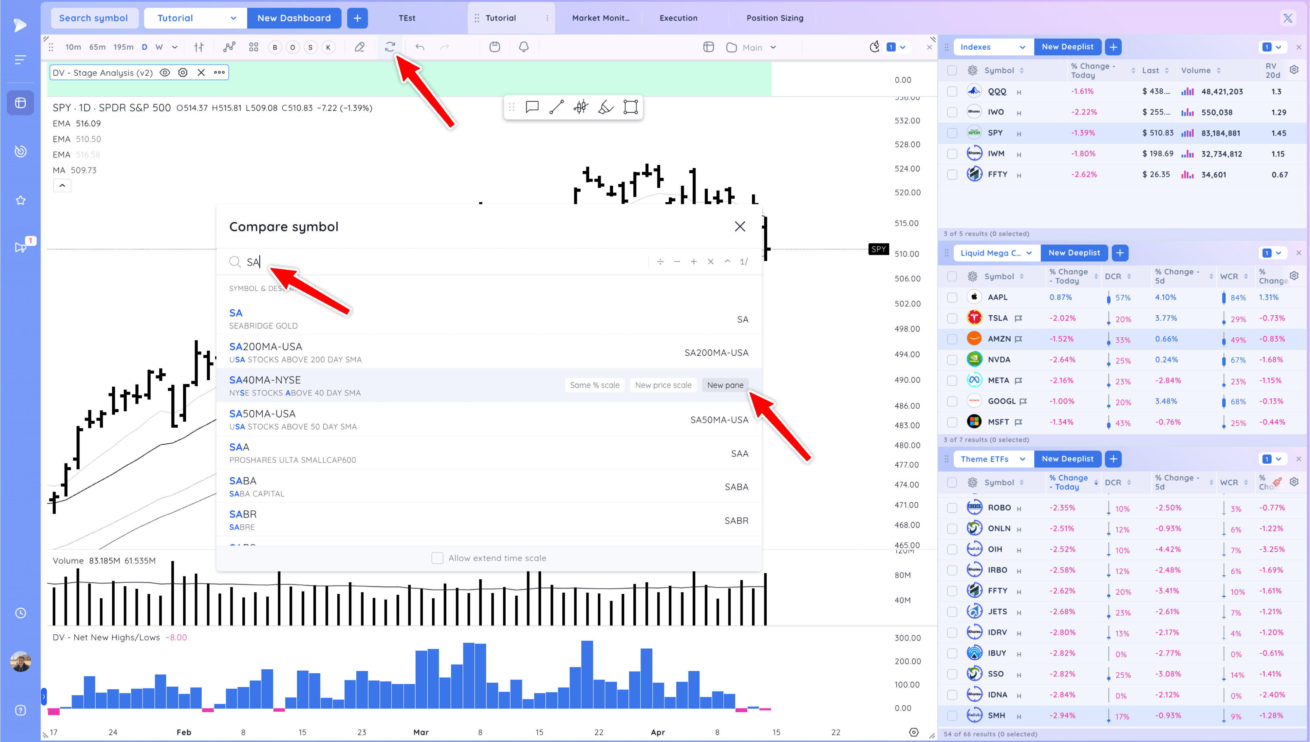1310x742 pixels.
Task: Select the comment annotation tool
Action: pos(532,107)
